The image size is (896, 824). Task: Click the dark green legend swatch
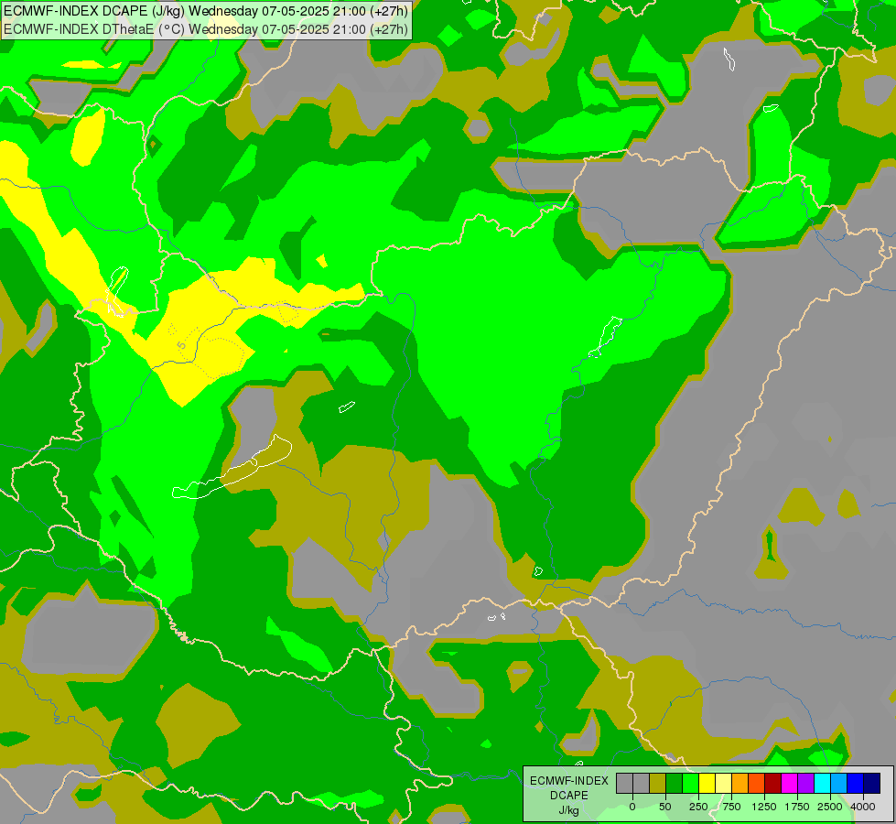point(674,784)
